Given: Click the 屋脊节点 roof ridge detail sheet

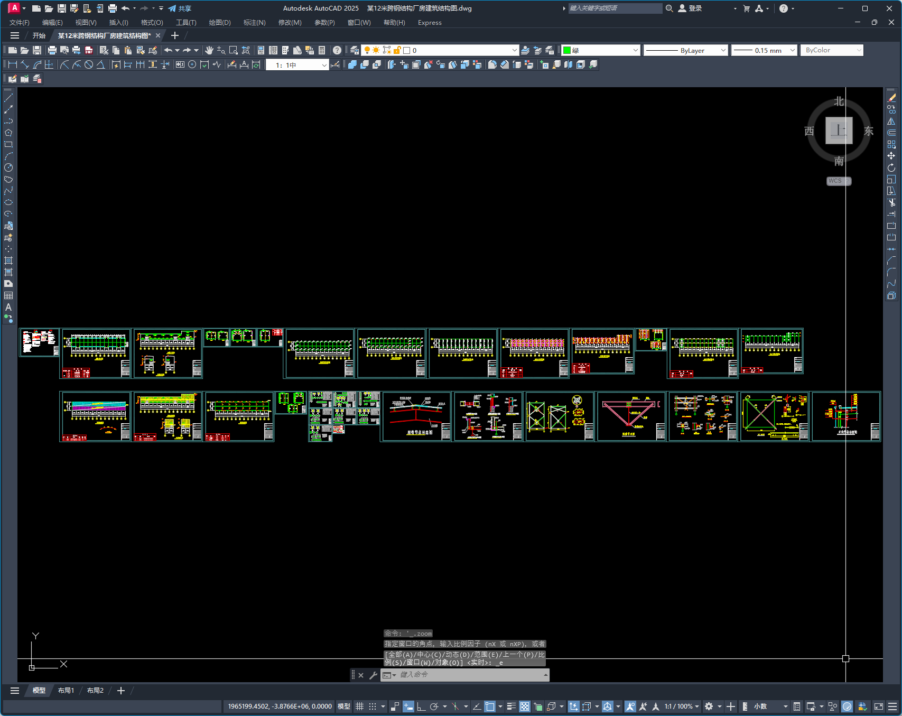Looking at the screenshot, I should tap(416, 416).
